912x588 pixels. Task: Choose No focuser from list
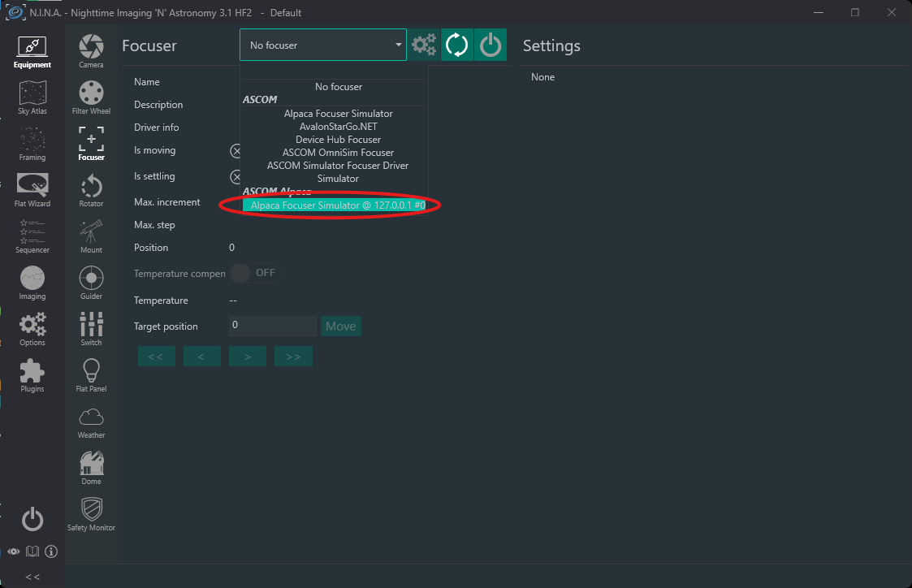(339, 87)
